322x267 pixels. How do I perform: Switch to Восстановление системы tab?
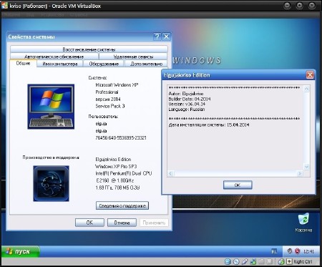click(89, 49)
